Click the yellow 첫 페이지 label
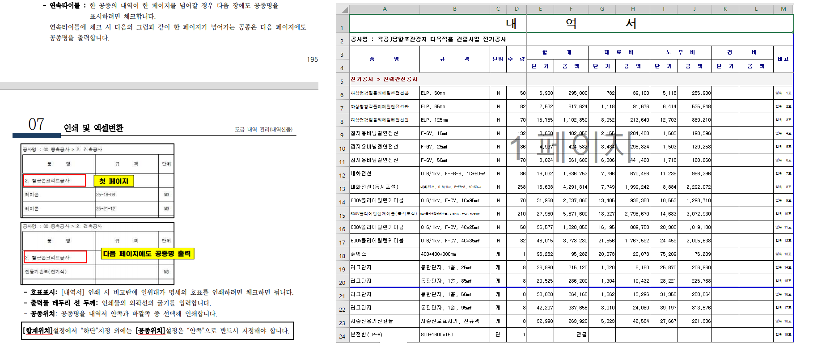Image resolution: width=813 pixels, height=343 pixels. [114, 181]
